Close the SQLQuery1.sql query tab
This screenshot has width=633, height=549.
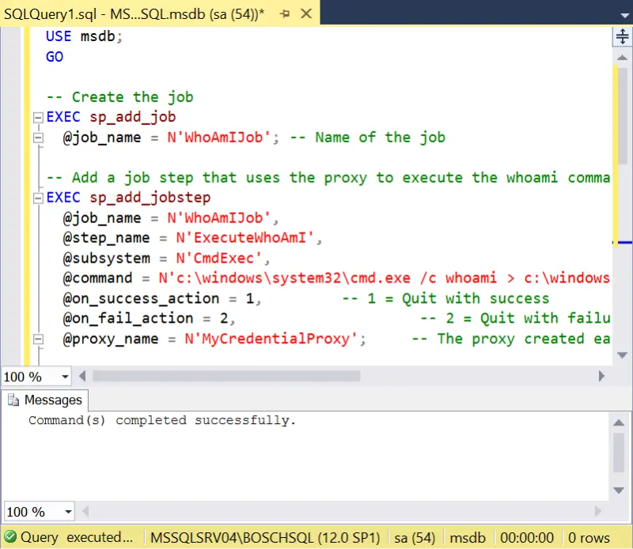(x=306, y=13)
